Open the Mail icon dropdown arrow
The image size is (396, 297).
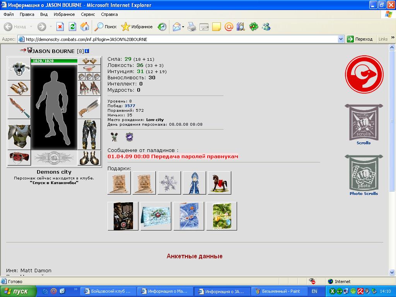[183, 27]
